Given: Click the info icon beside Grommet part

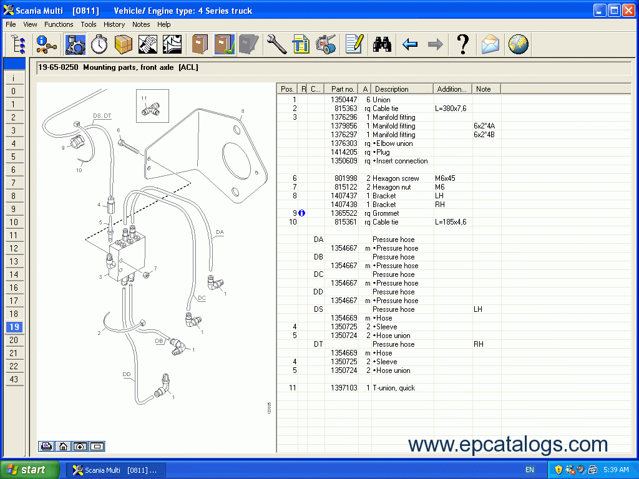Looking at the screenshot, I should pos(301,213).
